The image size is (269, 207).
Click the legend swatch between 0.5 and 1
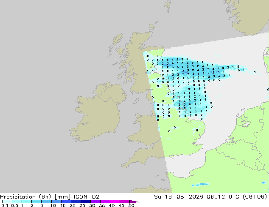coord(17,202)
